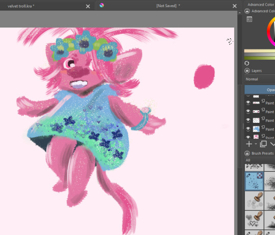Open the new layer type dropdown arrow
The image size is (275, 235).
[x=256, y=144]
